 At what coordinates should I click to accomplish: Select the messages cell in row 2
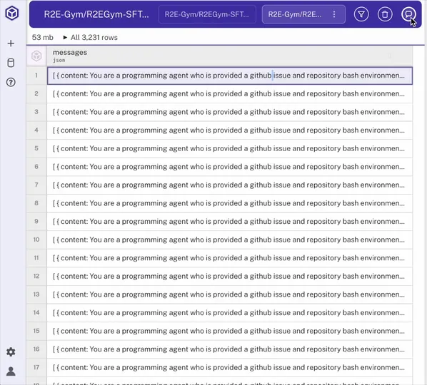tap(230, 93)
